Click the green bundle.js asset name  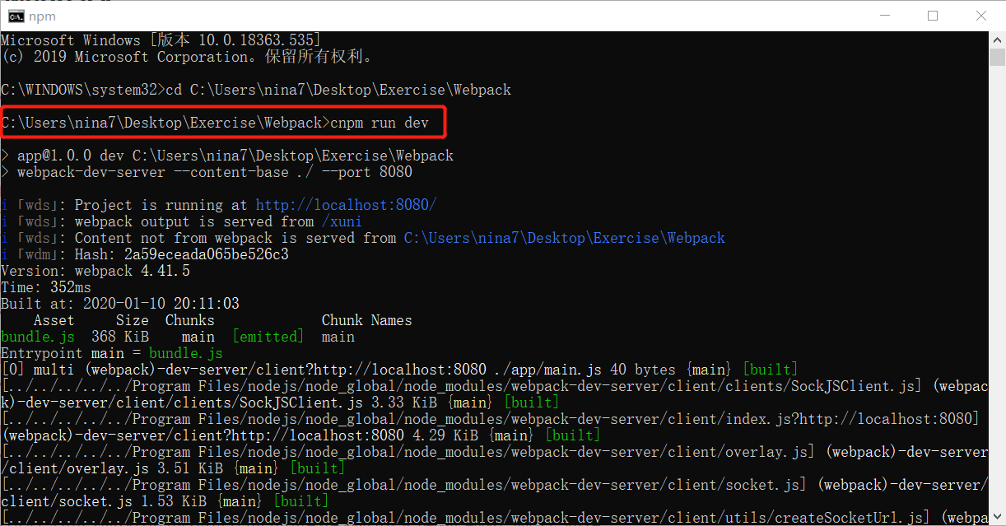[38, 337]
